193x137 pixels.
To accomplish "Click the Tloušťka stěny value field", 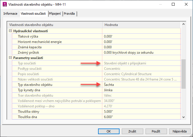I will [x=141, y=112].
